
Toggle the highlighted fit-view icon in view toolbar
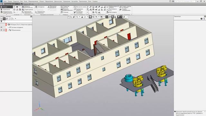point(107,17)
